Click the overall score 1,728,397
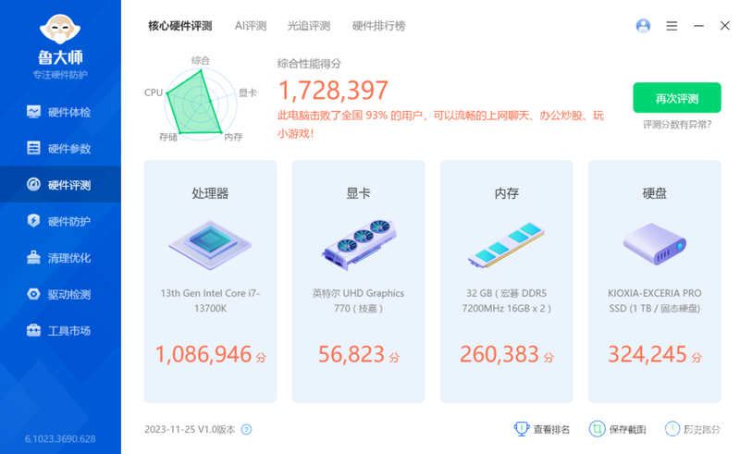740x454 pixels. point(333,90)
